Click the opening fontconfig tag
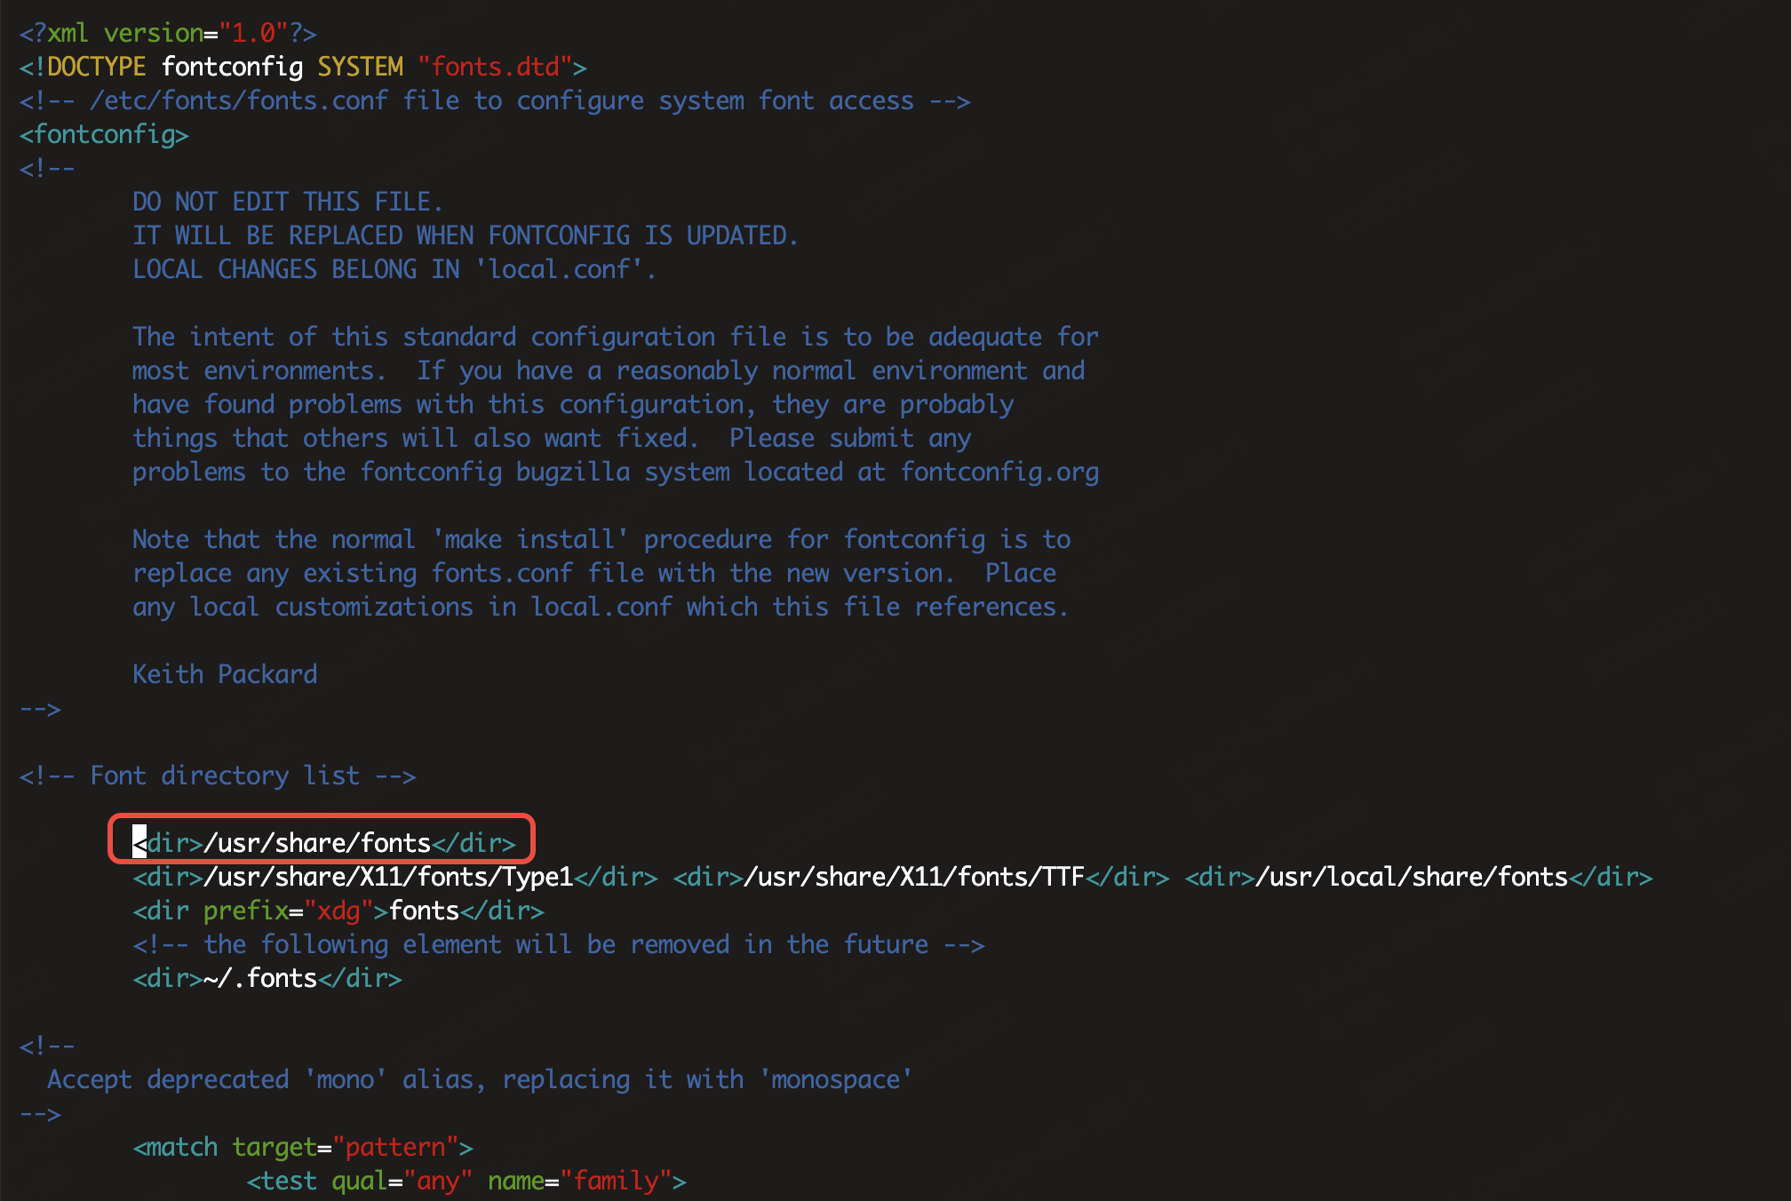The width and height of the screenshot is (1791, 1201). click(x=104, y=134)
